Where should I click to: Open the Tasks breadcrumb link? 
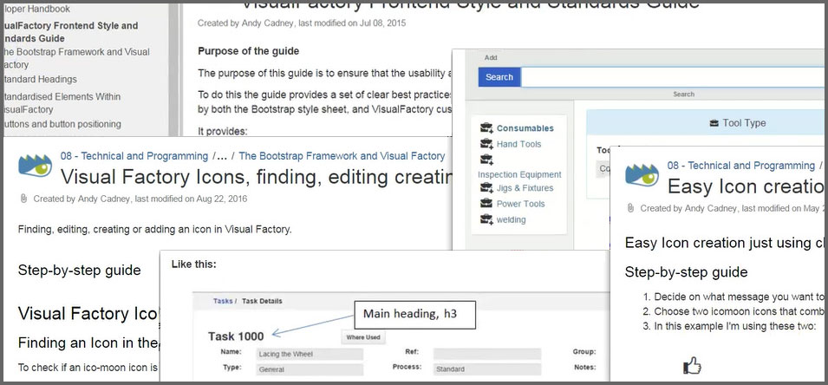(x=223, y=301)
